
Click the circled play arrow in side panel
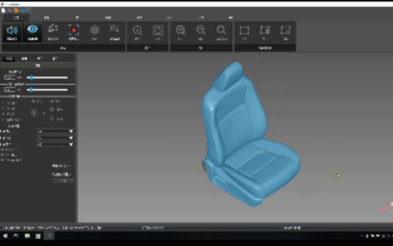point(34,113)
